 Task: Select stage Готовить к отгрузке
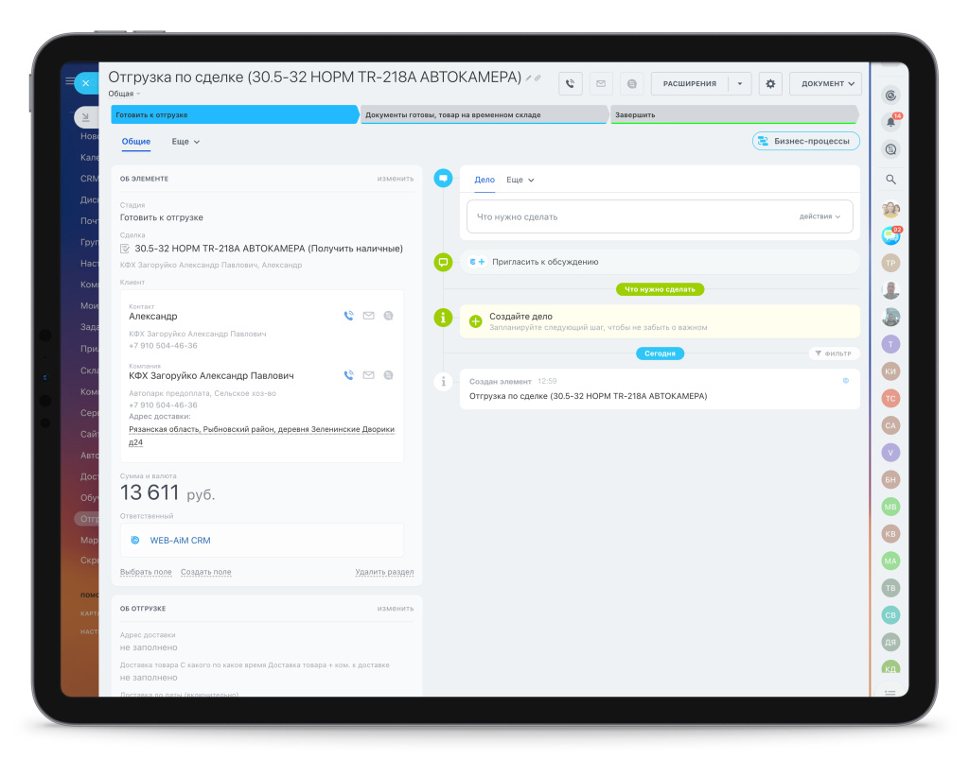pyautogui.click(x=234, y=114)
